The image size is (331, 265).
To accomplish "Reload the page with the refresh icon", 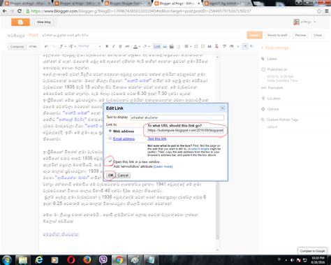I will tap(20, 11).
